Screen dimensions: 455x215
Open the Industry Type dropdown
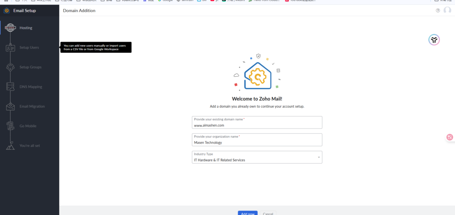pyautogui.click(x=257, y=157)
